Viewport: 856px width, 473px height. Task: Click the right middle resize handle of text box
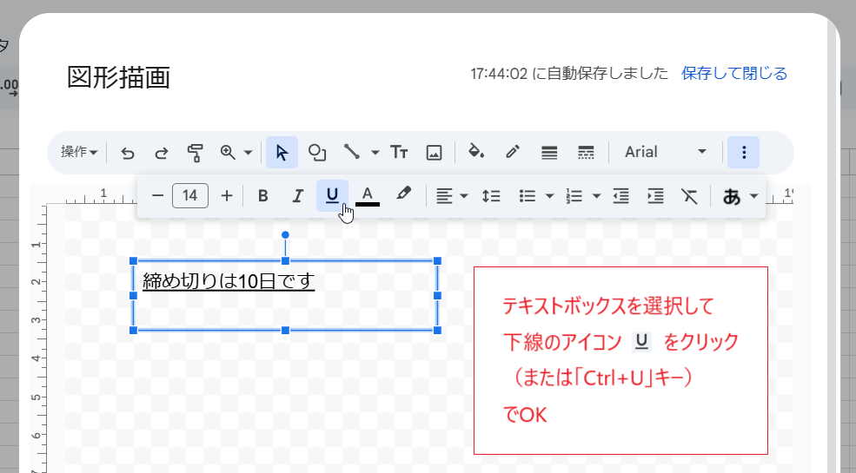(x=437, y=295)
